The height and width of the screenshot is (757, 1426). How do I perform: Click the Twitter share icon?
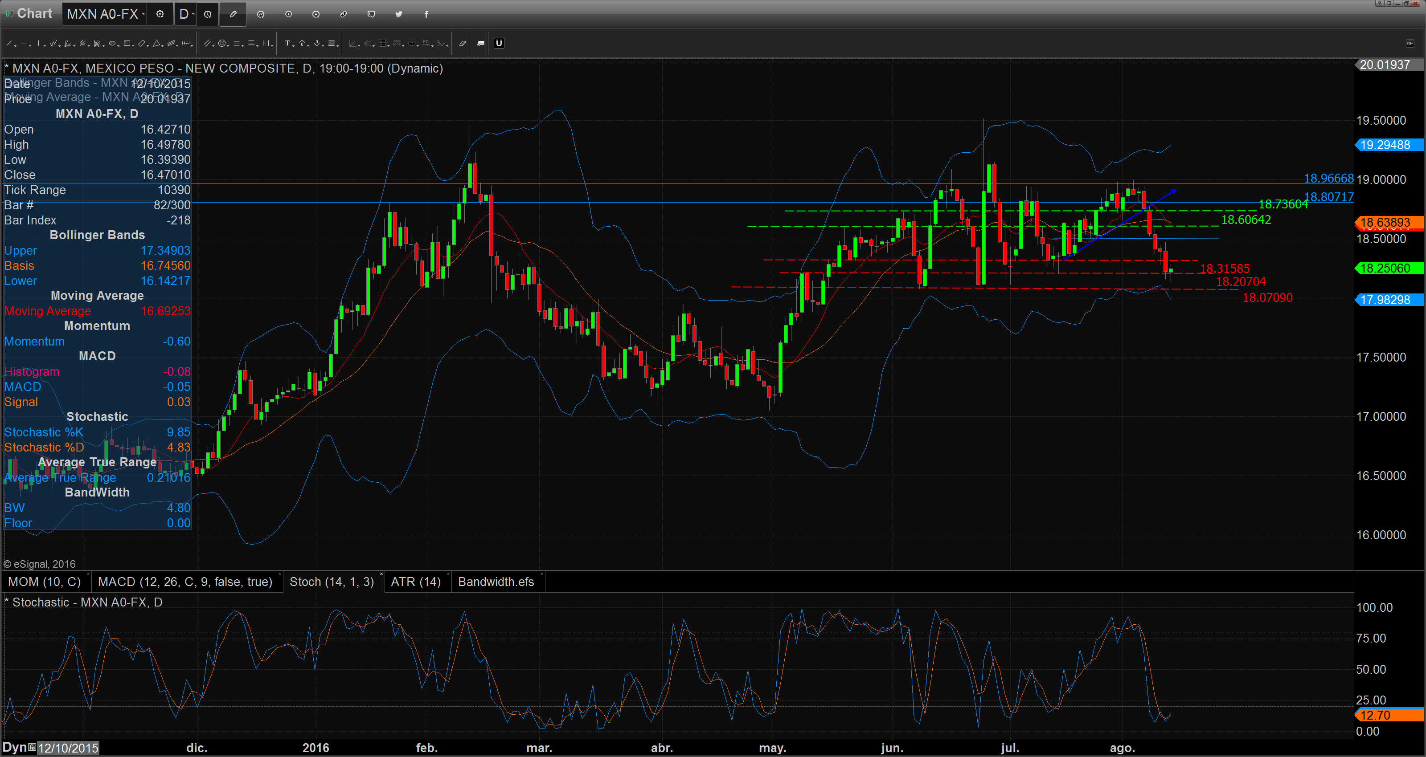pos(398,14)
